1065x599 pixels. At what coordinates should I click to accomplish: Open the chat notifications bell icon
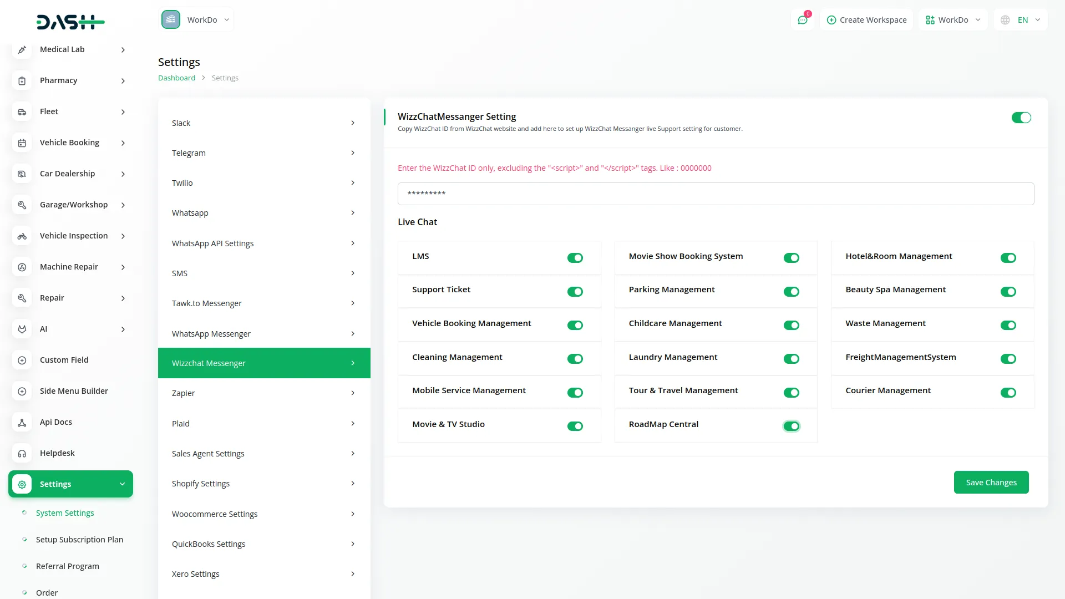click(x=803, y=19)
